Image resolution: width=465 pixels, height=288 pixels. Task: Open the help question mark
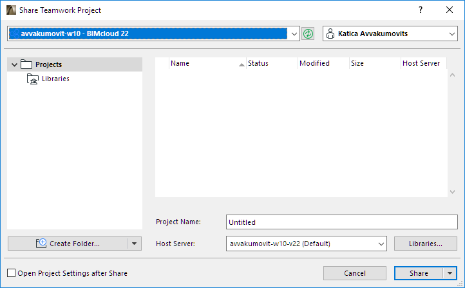point(421,10)
